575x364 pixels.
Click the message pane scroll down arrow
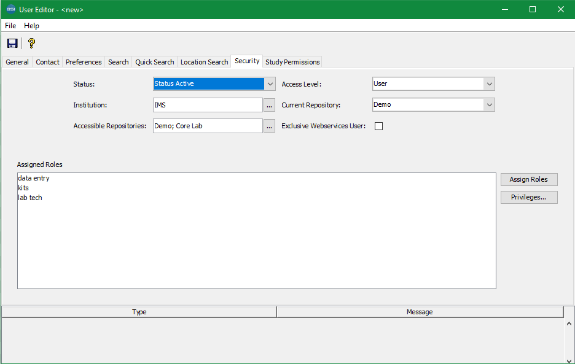[569, 360]
